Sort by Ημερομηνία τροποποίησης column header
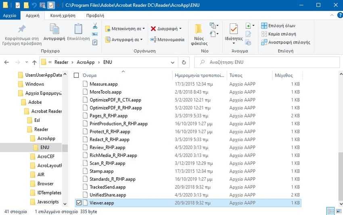Viewport: 343px width, 215px height. tap(199, 76)
